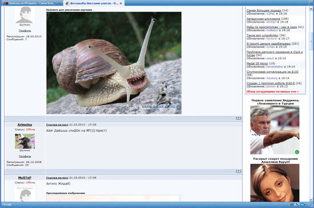
Task: Open topic Спутниковая сигнализация за $100
Action: click(x=272, y=72)
